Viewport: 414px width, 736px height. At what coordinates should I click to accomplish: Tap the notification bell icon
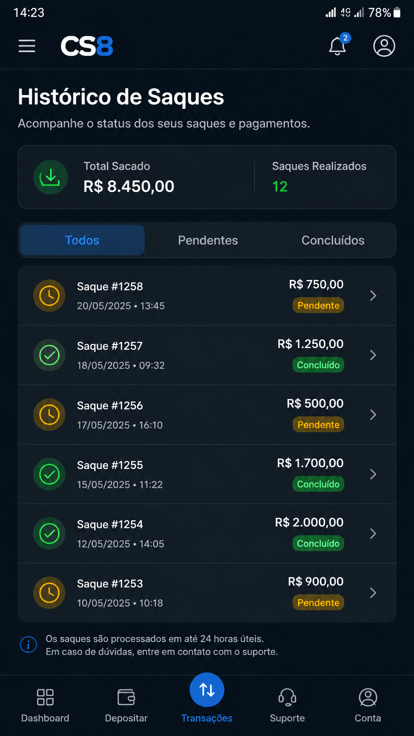pyautogui.click(x=338, y=45)
